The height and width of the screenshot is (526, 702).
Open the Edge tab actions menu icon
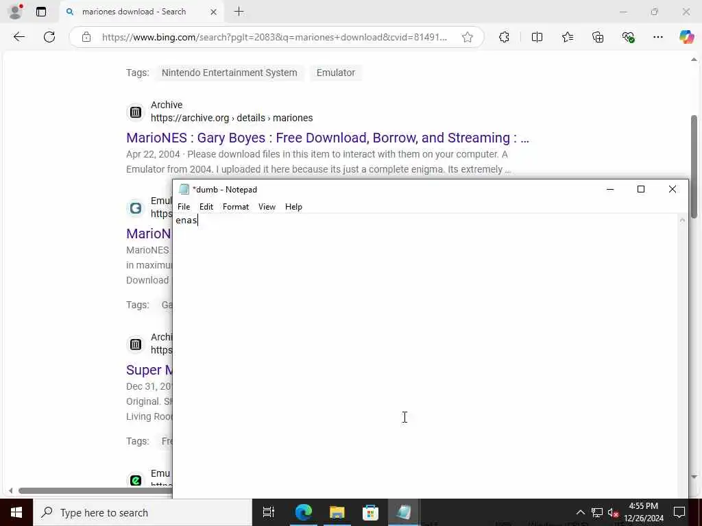click(x=40, y=12)
